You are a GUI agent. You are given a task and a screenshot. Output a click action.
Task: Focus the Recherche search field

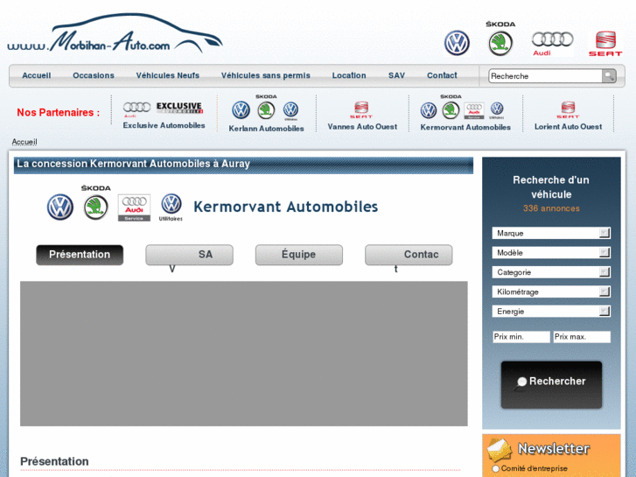point(545,76)
